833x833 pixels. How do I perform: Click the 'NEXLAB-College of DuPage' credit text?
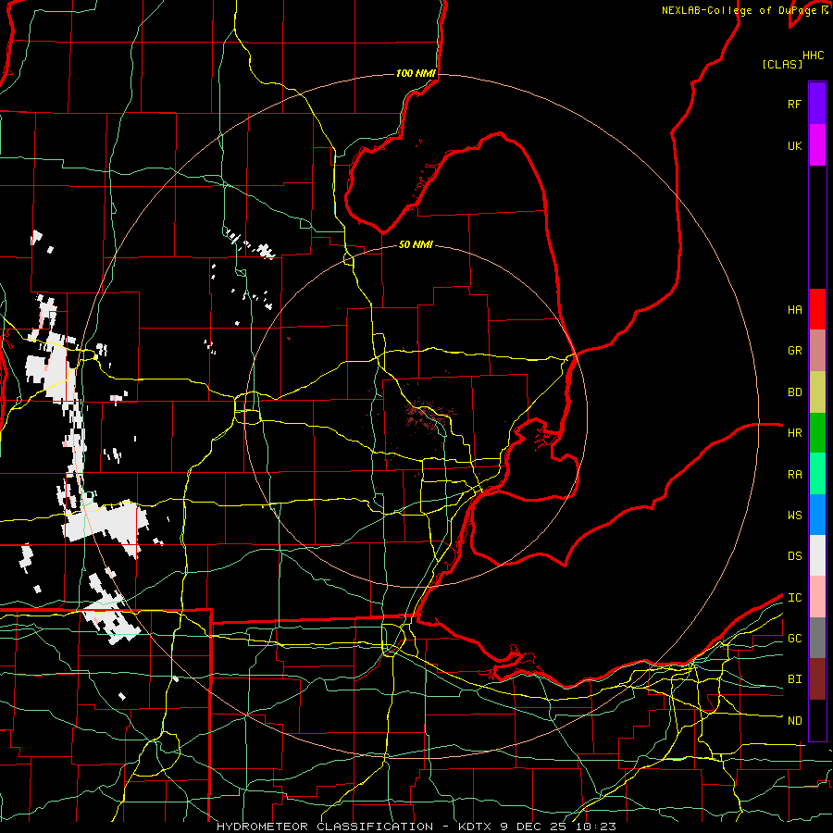click(740, 10)
